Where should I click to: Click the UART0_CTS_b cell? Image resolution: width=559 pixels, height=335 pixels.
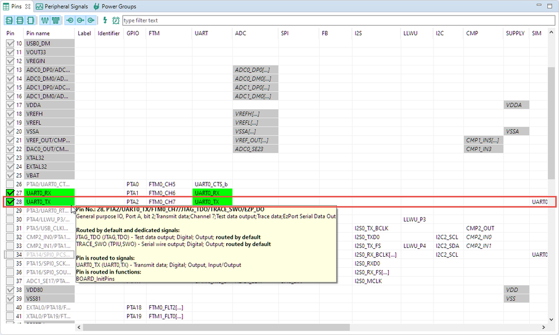tap(212, 184)
